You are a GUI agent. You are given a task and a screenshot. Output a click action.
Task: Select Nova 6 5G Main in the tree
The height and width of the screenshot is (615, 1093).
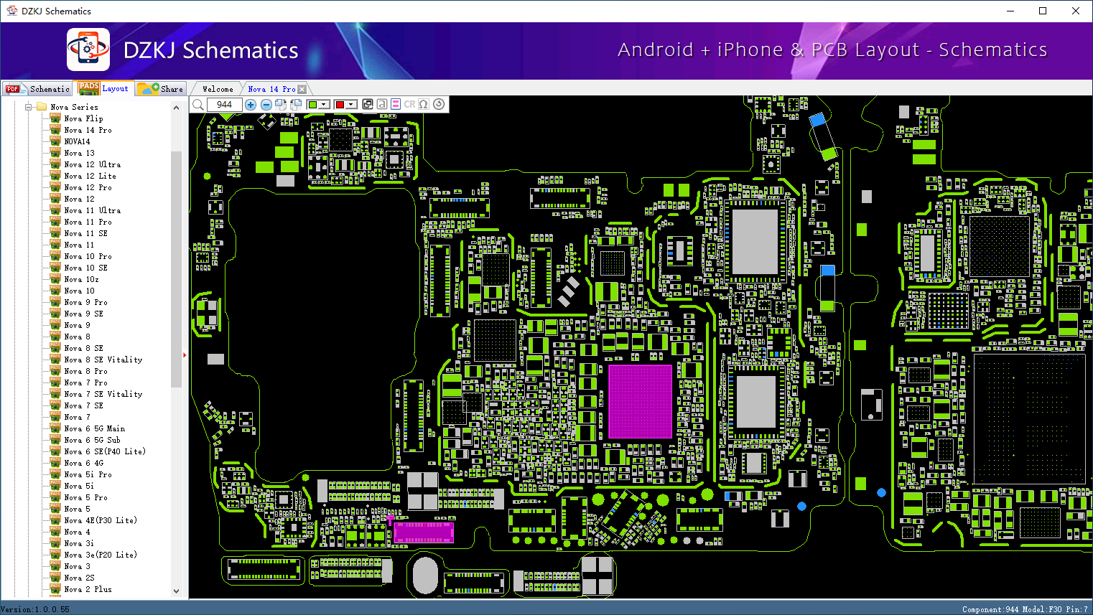[x=94, y=428]
